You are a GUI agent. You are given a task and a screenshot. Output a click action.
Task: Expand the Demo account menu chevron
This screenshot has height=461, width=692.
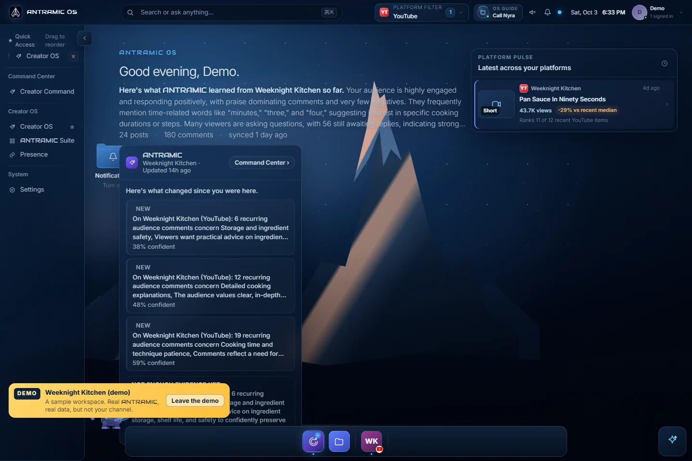pyautogui.click(x=681, y=12)
